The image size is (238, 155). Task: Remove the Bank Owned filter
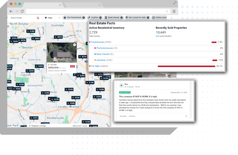tap(121, 17)
